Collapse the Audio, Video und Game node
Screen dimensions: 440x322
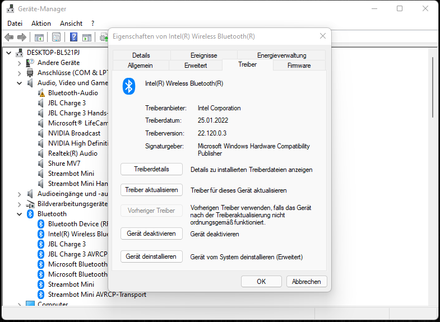(20, 83)
